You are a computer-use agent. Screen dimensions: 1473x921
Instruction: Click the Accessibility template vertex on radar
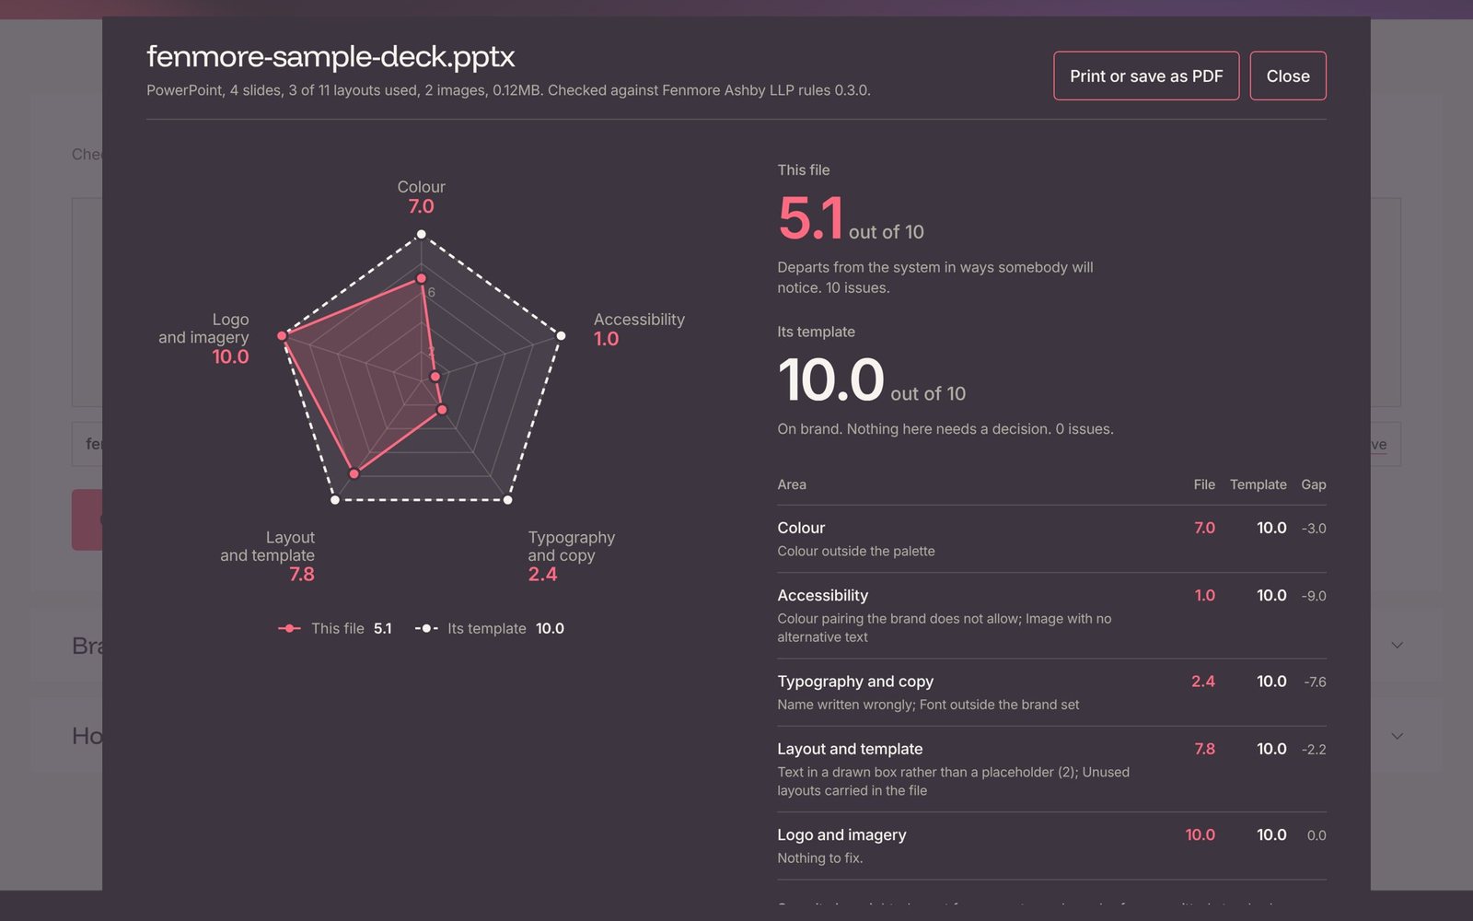561,335
